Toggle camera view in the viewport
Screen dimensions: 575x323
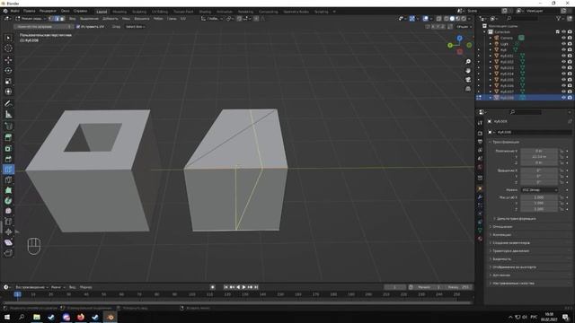[x=468, y=80]
